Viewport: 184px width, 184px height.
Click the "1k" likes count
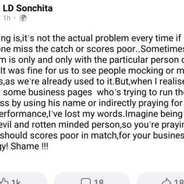point(16,182)
